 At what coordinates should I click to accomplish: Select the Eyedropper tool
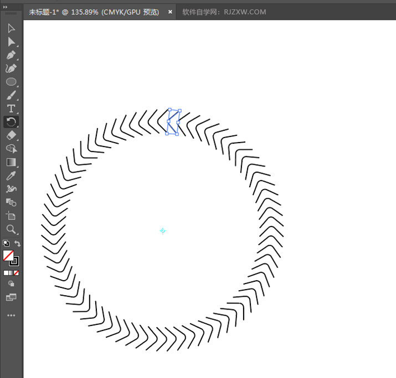click(x=11, y=176)
